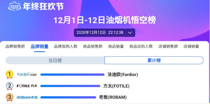Go to the 店铺销量 tab
210x104 pixels.
pos(191,47)
